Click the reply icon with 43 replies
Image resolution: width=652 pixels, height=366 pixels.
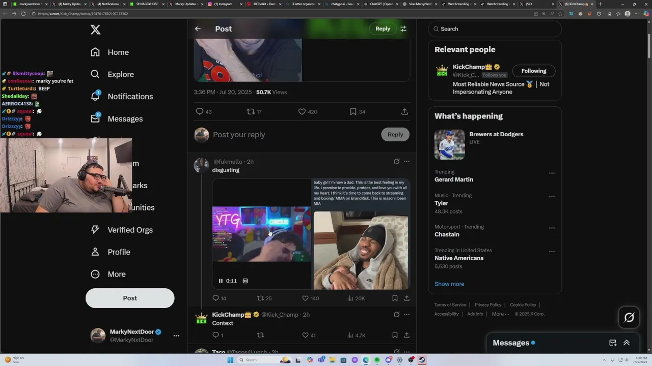[200, 111]
